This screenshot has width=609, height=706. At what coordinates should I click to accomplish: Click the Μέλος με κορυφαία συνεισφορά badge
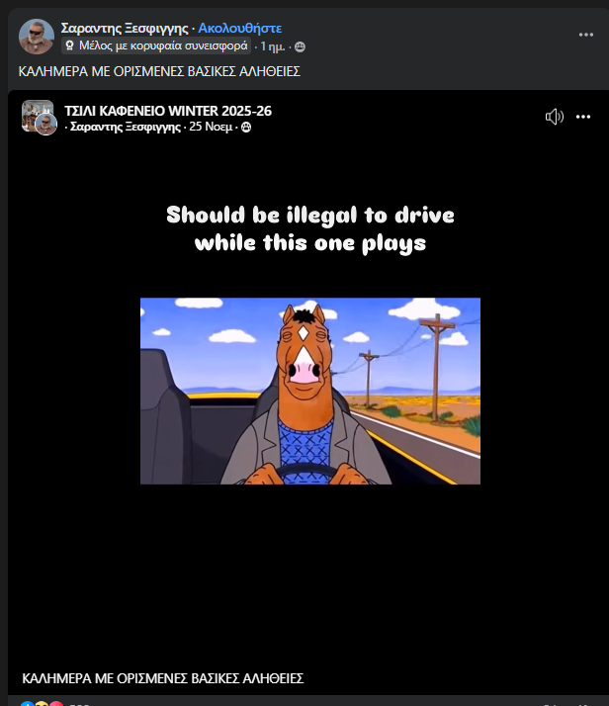coord(156,45)
